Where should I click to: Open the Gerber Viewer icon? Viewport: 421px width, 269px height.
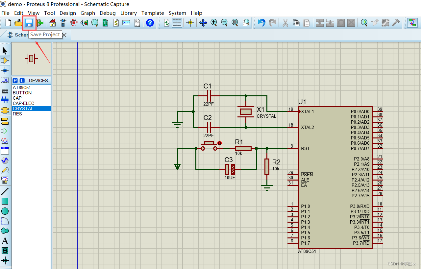tap(95, 23)
